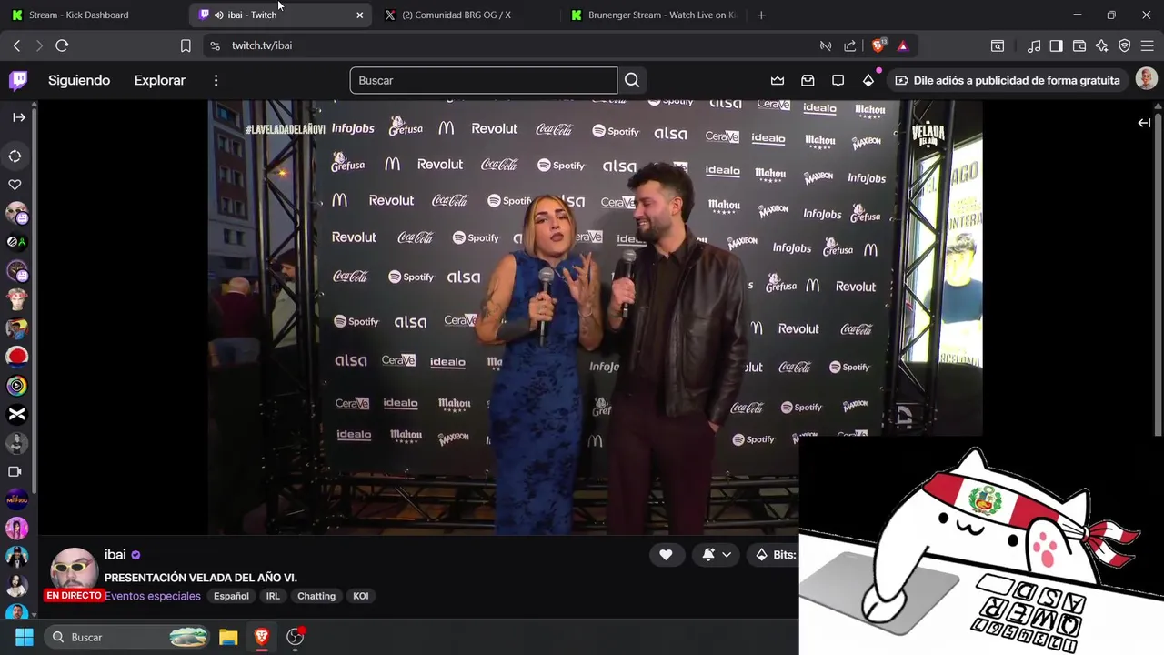Bookmark this page
Viewport: 1164px width, 655px height.
tap(186, 45)
